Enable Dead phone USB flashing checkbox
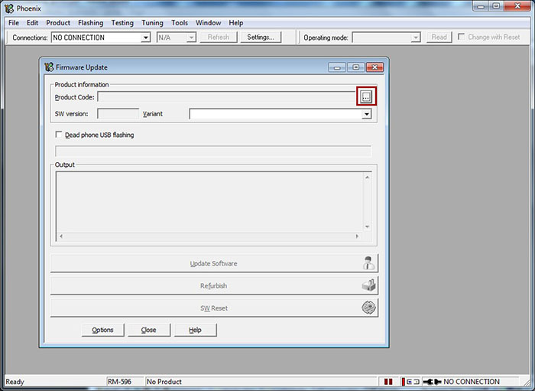Viewport: 535px width, 391px height. coord(59,135)
